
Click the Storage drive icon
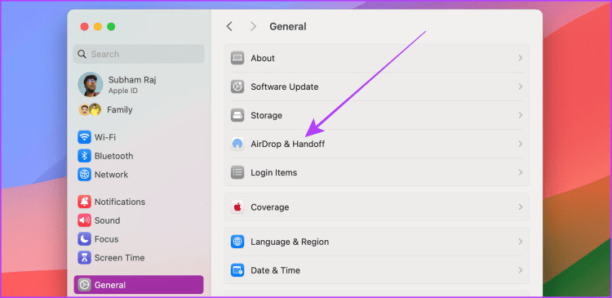(x=237, y=115)
